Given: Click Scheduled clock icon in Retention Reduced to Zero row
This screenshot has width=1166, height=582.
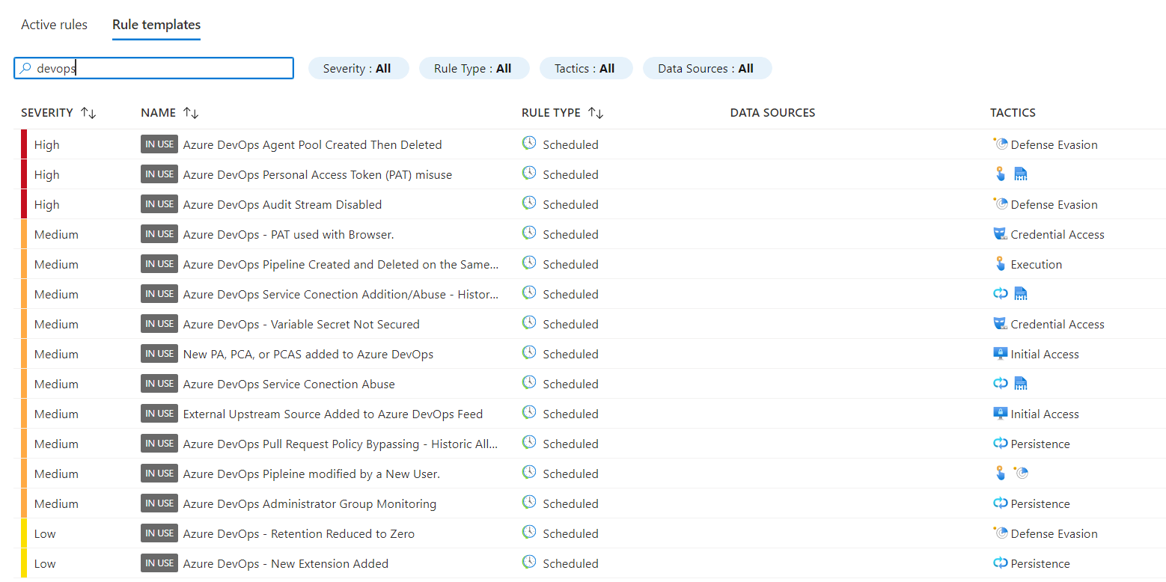Looking at the screenshot, I should (x=529, y=532).
